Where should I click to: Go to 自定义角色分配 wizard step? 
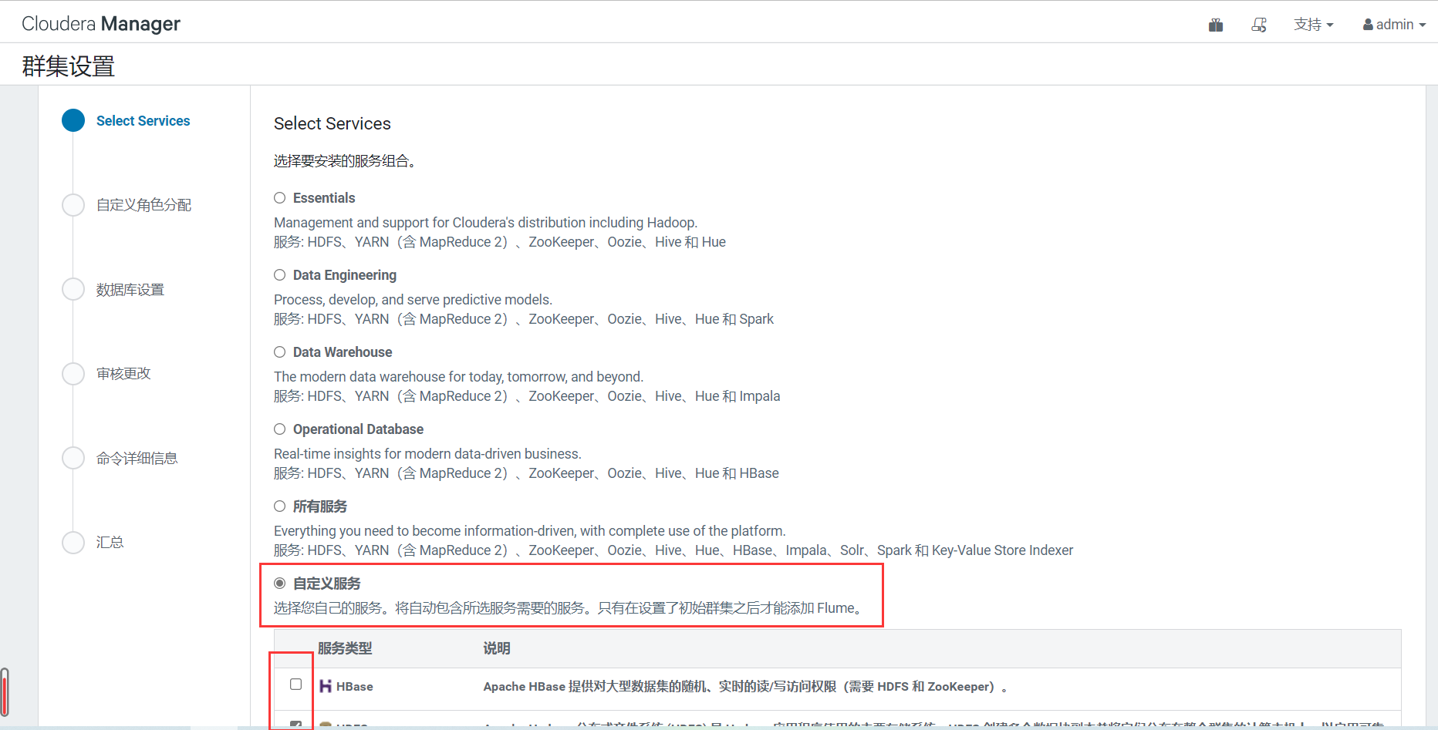[x=143, y=205]
